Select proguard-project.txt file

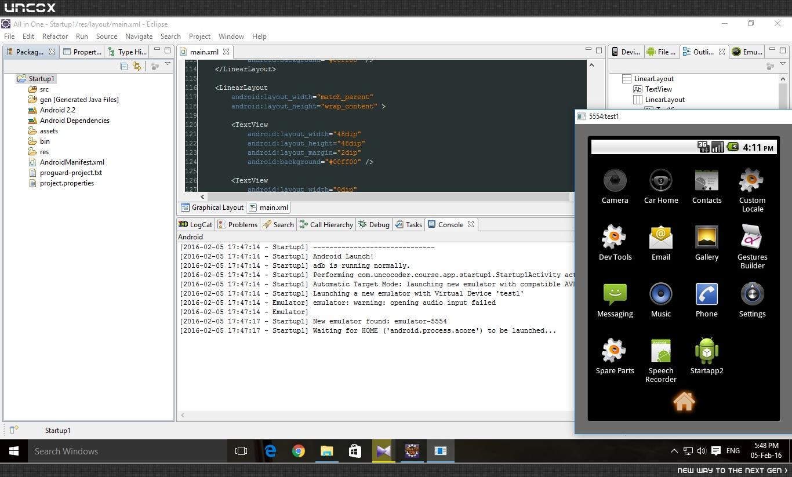tap(71, 173)
